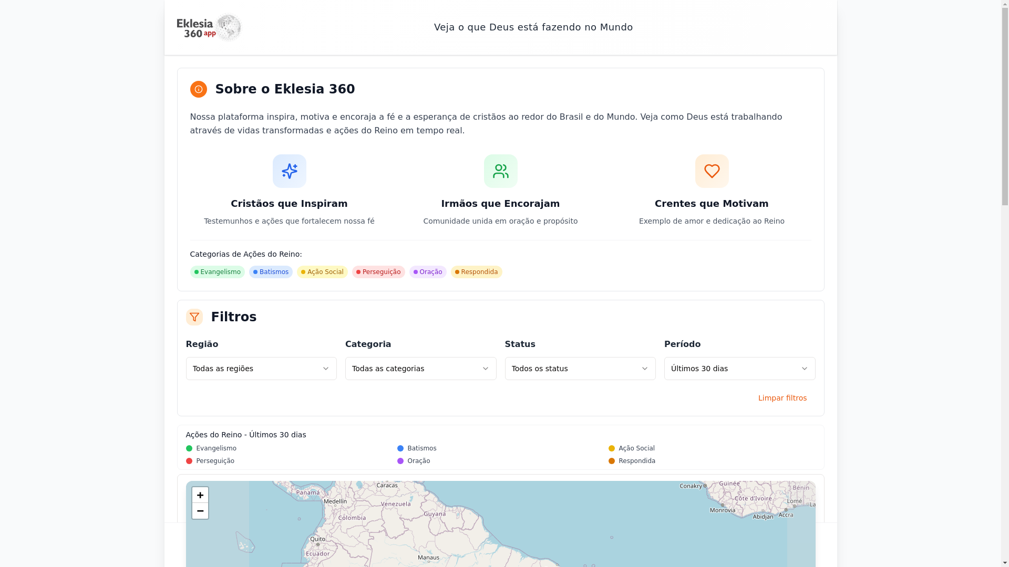Click the orange Respondida legend dot
1009x567 pixels.
point(612,461)
